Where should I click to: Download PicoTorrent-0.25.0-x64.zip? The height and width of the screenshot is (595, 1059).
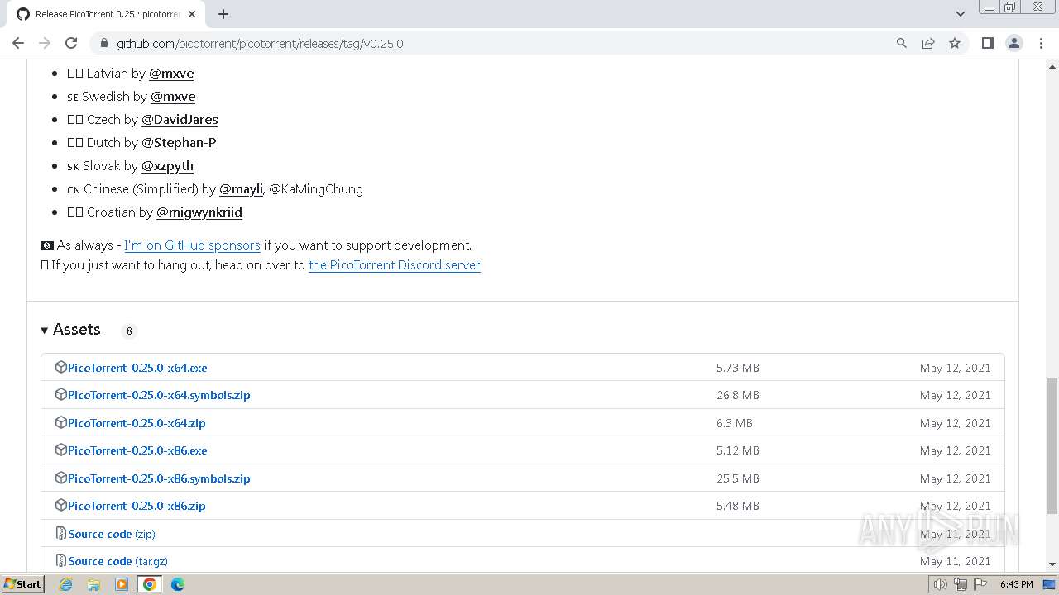pos(137,423)
